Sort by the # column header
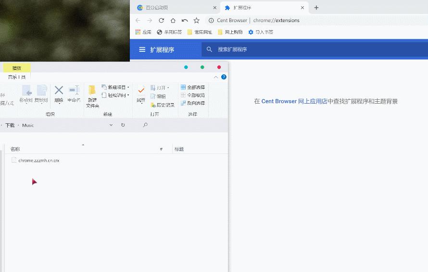 (x=161, y=149)
